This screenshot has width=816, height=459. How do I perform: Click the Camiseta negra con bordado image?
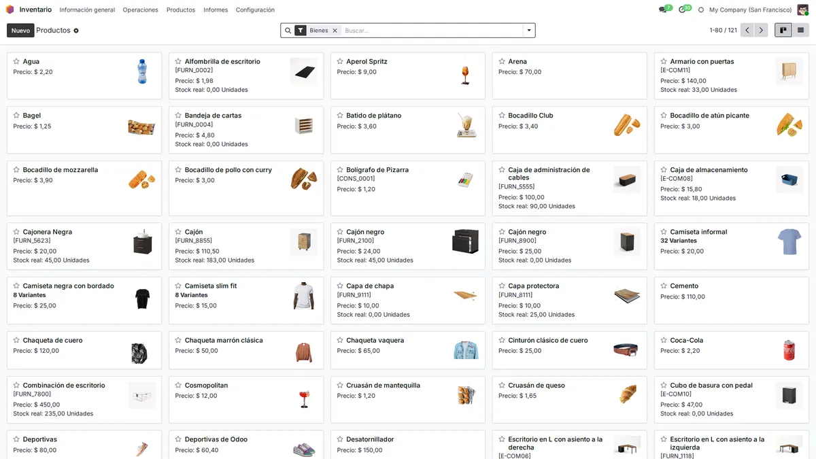tap(142, 299)
